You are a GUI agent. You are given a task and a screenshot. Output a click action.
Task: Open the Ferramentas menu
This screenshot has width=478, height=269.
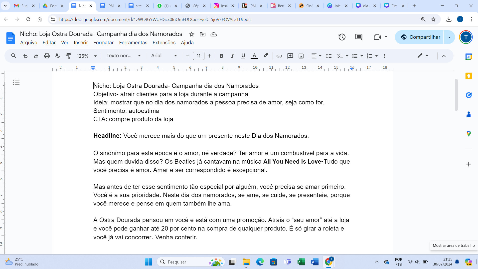tap(133, 42)
